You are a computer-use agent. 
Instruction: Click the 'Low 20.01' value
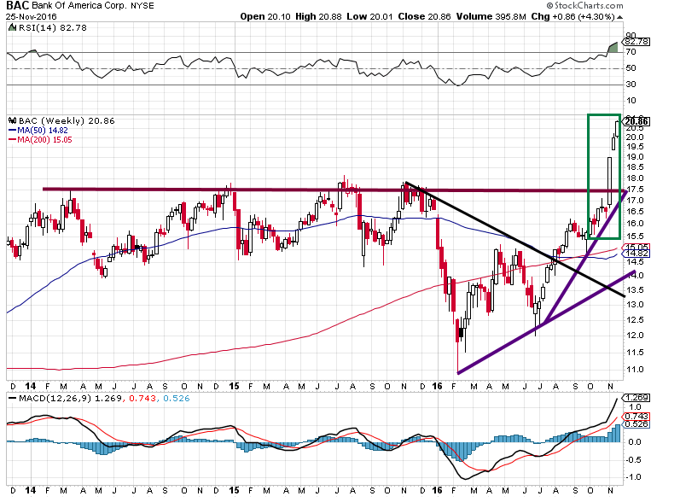tap(370, 17)
